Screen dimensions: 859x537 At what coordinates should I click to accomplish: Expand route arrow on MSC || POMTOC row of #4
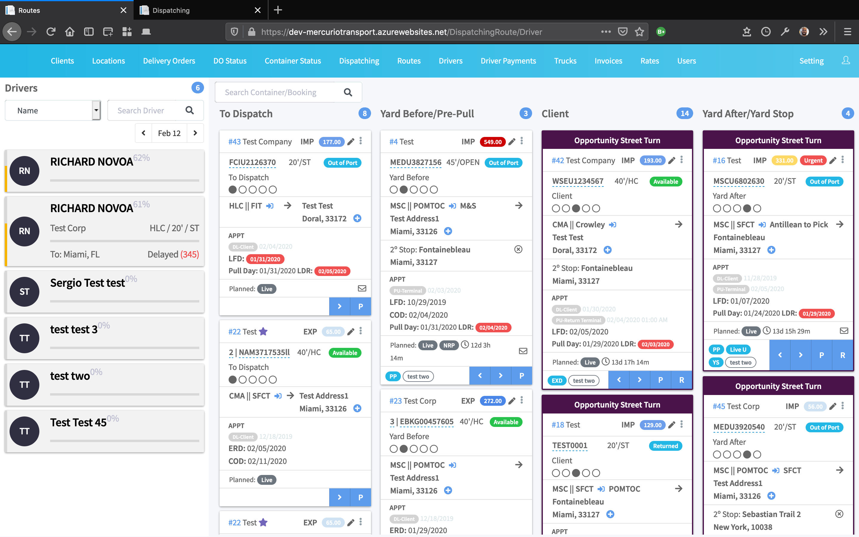pos(519,206)
